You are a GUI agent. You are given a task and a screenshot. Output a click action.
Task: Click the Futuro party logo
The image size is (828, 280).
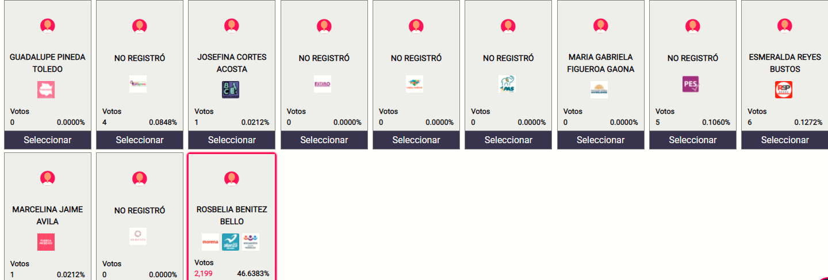pos(323,84)
